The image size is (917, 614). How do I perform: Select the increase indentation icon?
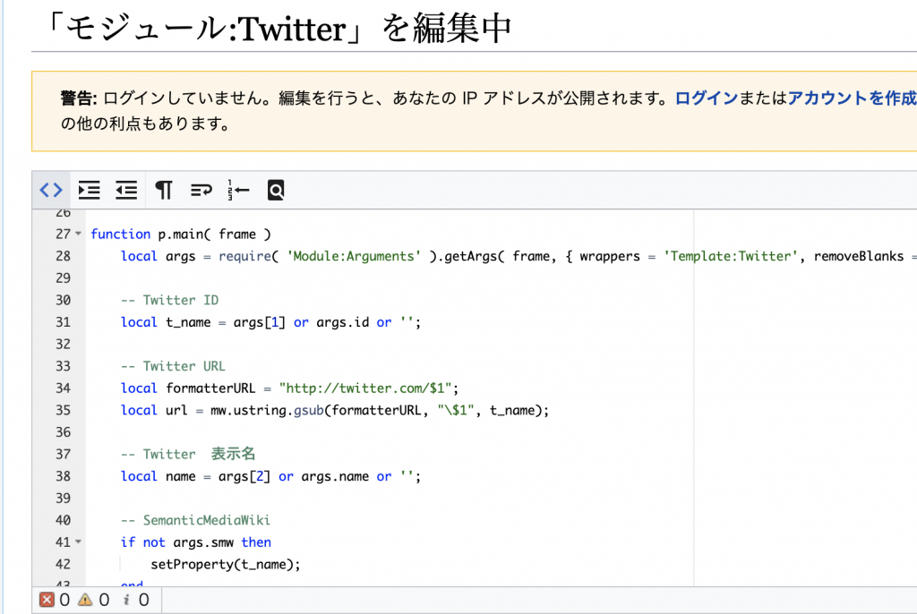tap(89, 190)
